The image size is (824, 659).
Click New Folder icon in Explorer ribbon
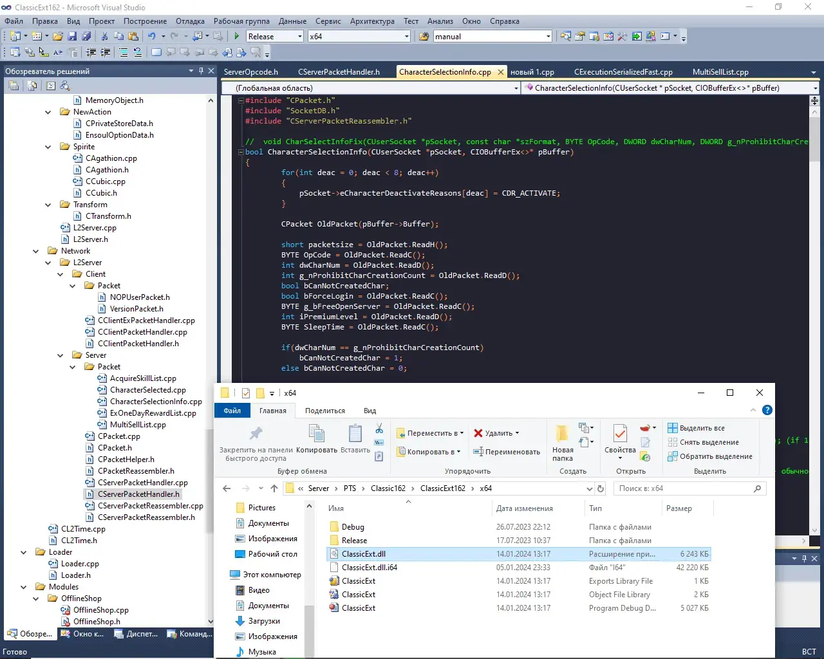(x=562, y=432)
